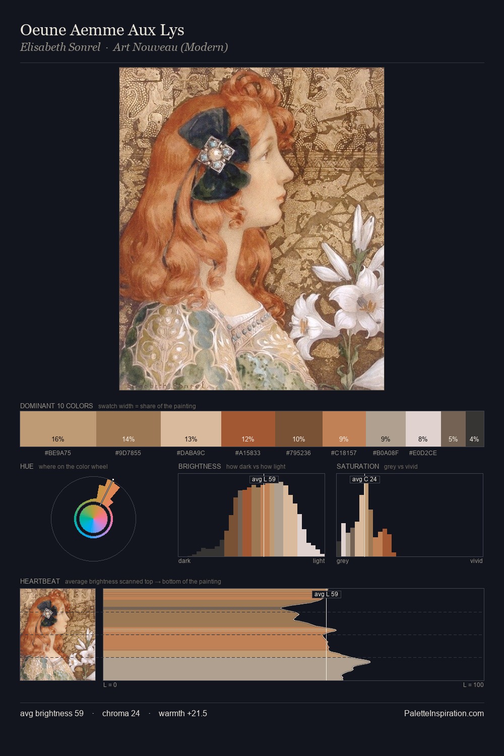Click the 'grey' axis label

343,561
